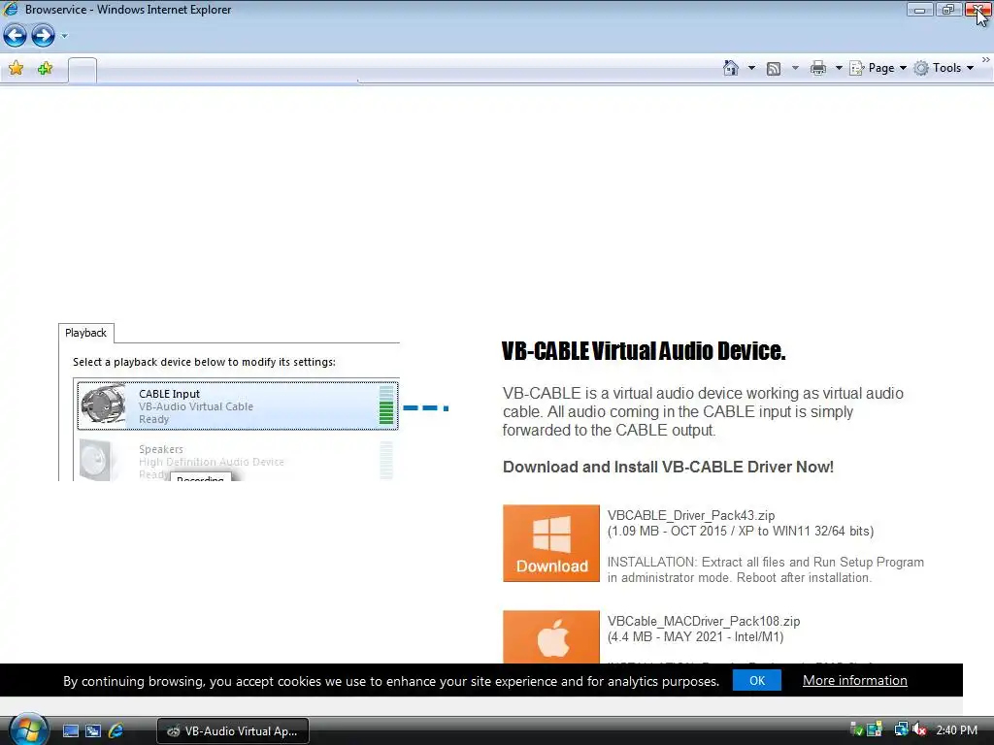Restore down the Browservice window
The height and width of the screenshot is (745, 994).
pos(948,10)
